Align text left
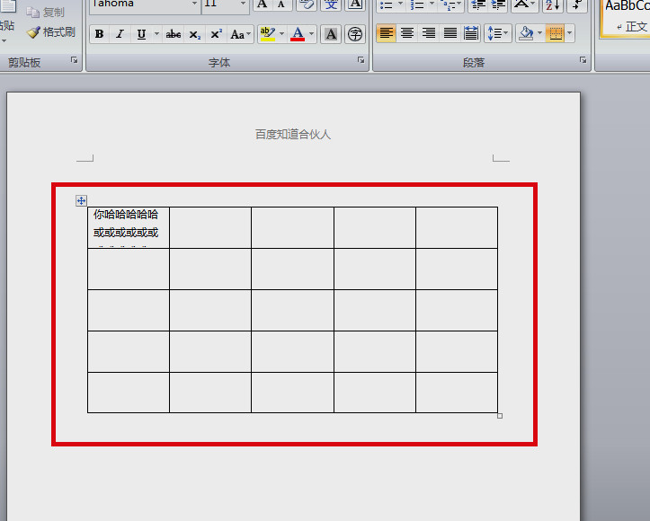Image resolution: width=650 pixels, height=521 pixels. click(x=386, y=33)
